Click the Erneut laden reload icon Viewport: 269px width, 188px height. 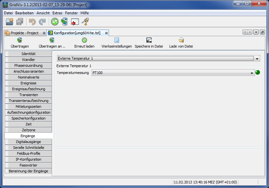pyautogui.click(x=85, y=40)
